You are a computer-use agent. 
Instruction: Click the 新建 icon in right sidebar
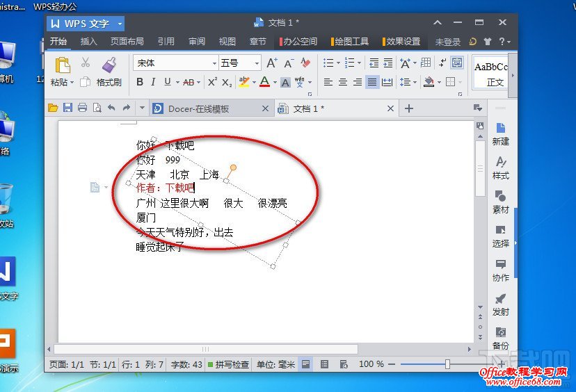point(500,133)
